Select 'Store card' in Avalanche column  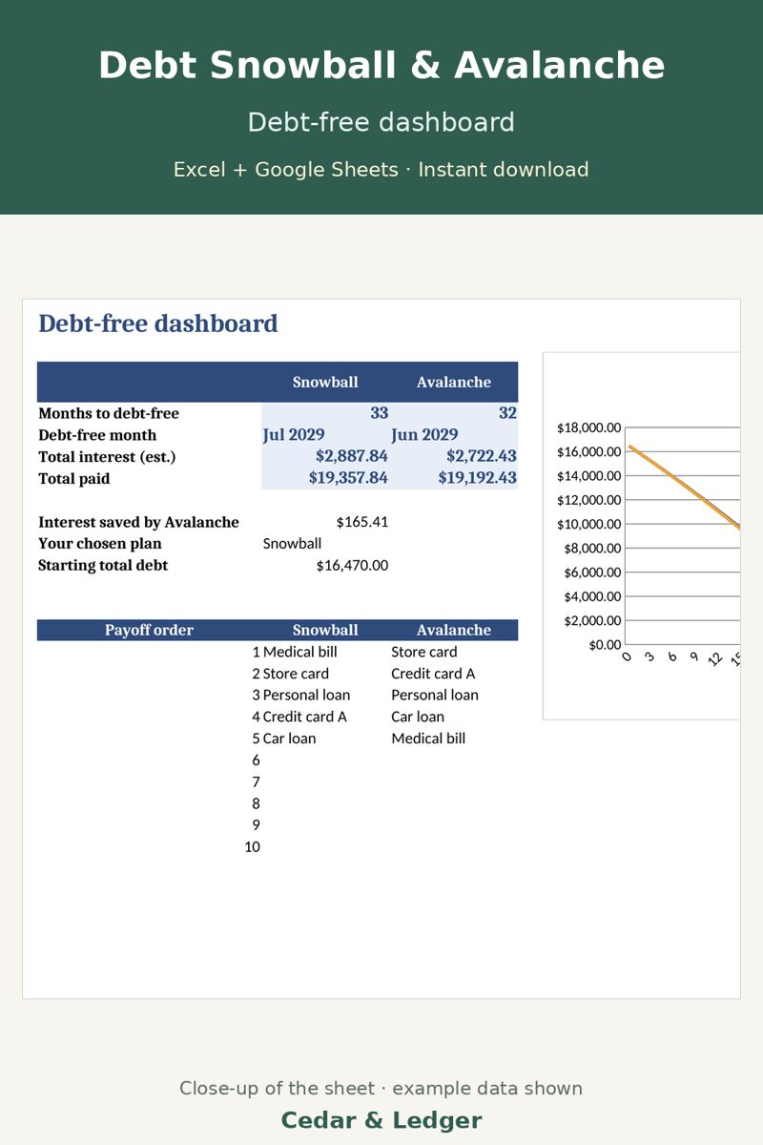point(424,652)
